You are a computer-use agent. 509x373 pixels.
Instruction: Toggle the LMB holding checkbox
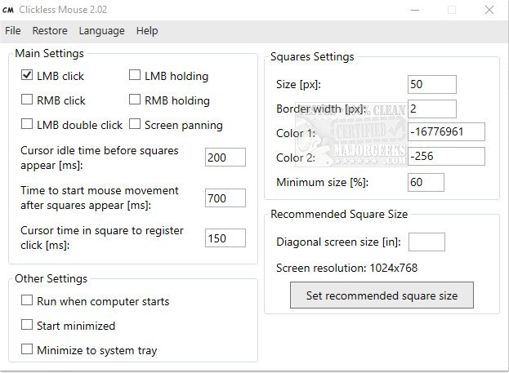coord(136,76)
